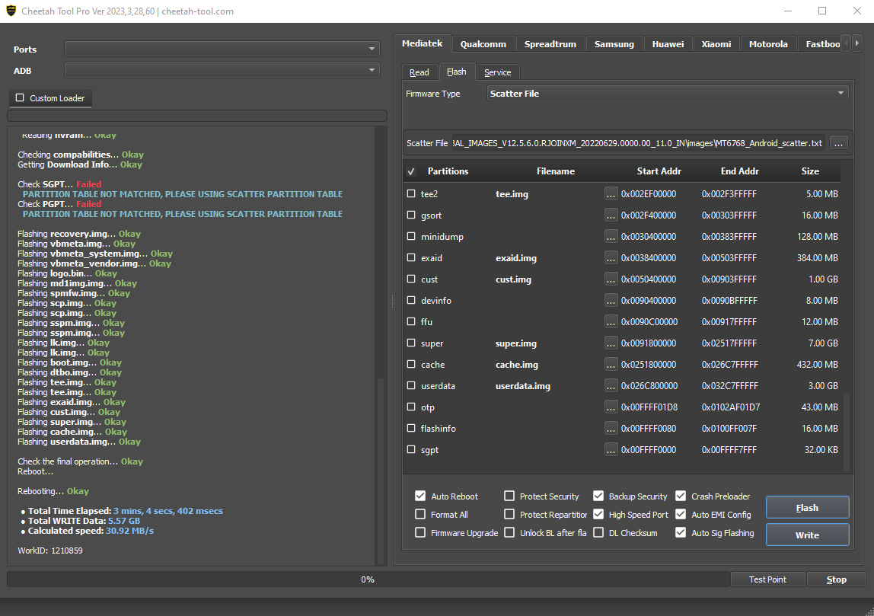Screen dimensions: 874x616
Task: Open file browse button for devinfo partition
Action: click(611, 301)
